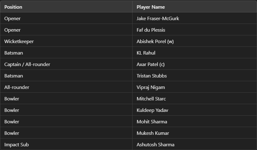Click the Position column header

coord(13,7)
